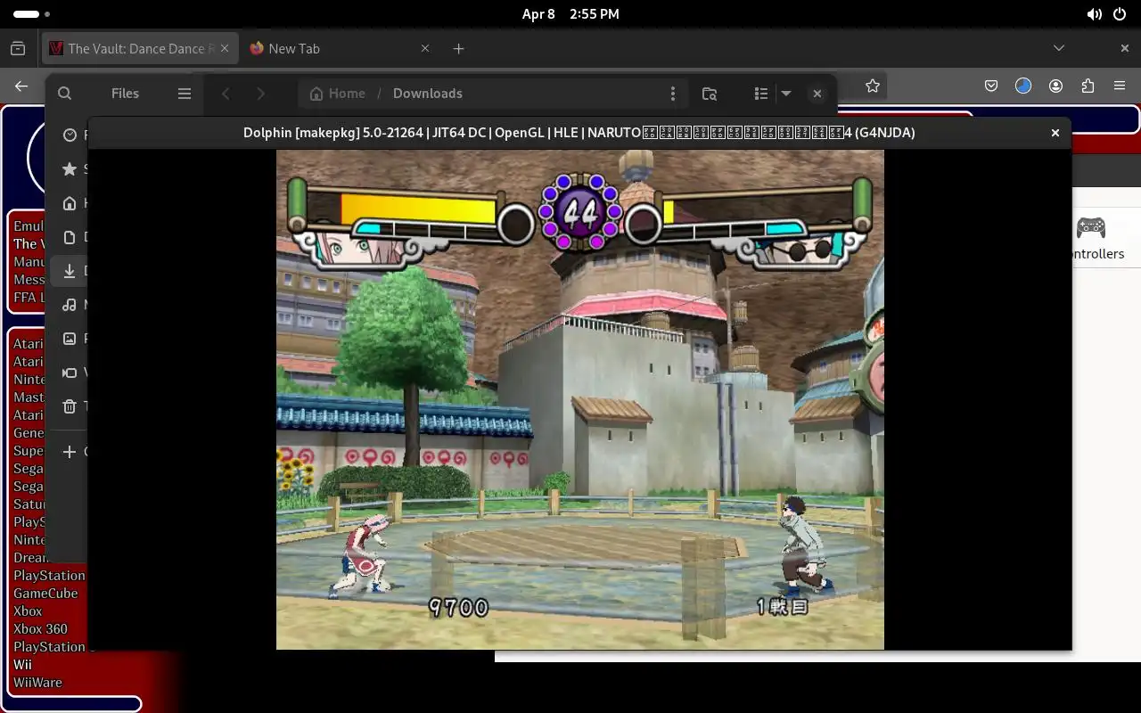Save page with the Firefox Pocket icon
Image resolution: width=1141 pixels, height=713 pixels.
(991, 86)
